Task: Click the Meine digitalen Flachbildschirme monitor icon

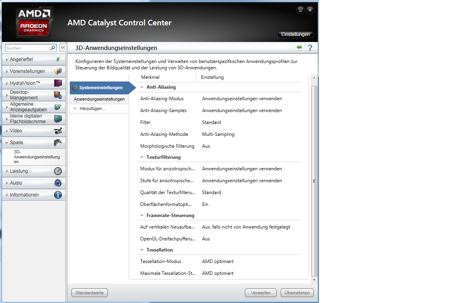Action: [58, 119]
